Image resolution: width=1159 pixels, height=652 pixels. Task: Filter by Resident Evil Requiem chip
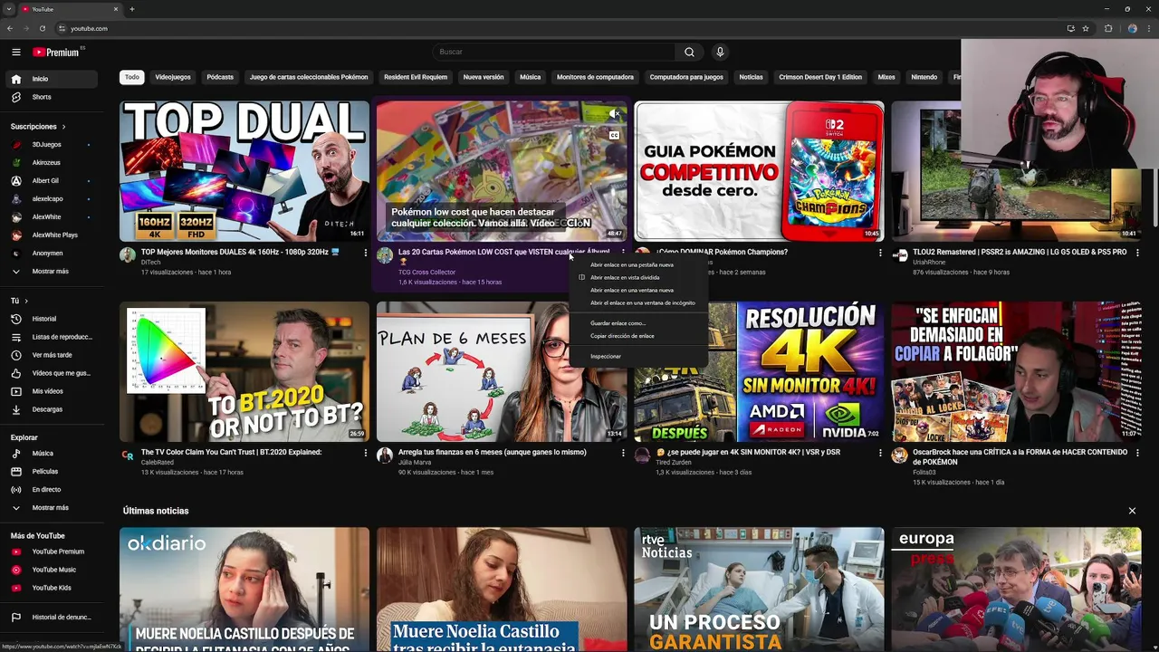point(416,77)
